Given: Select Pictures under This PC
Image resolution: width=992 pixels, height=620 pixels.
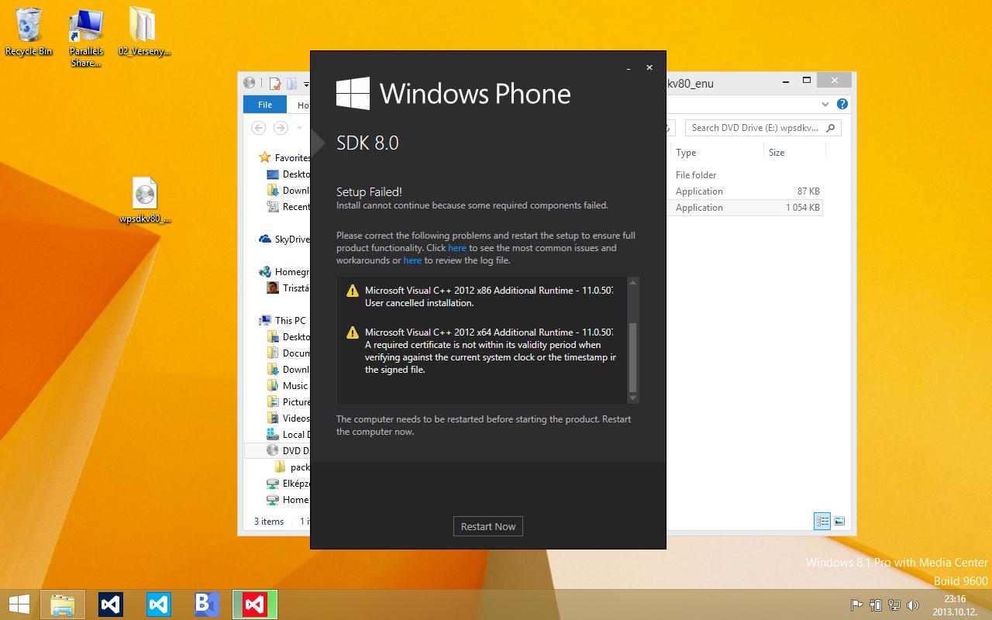Looking at the screenshot, I should (x=288, y=402).
